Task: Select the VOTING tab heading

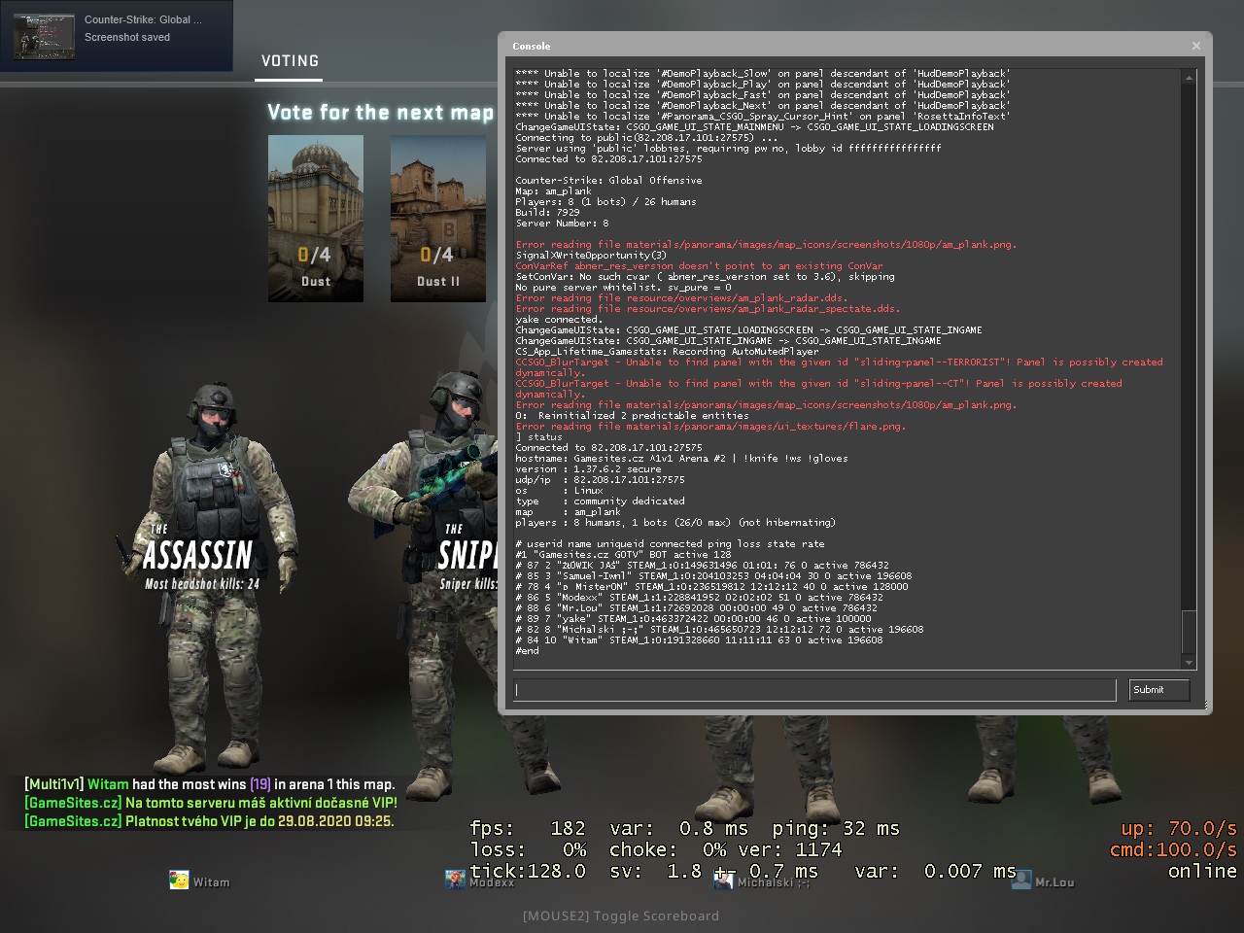Action: 290,61
